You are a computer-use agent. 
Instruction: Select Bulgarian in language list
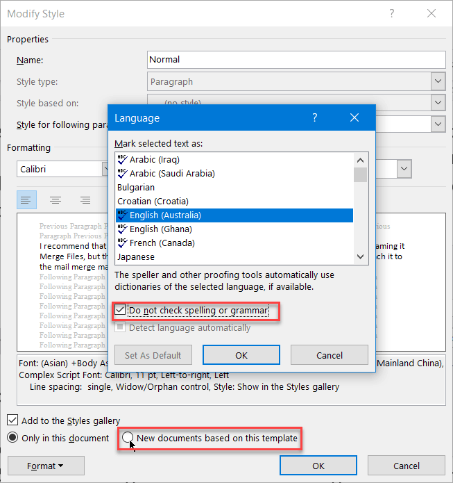pyautogui.click(x=234, y=187)
